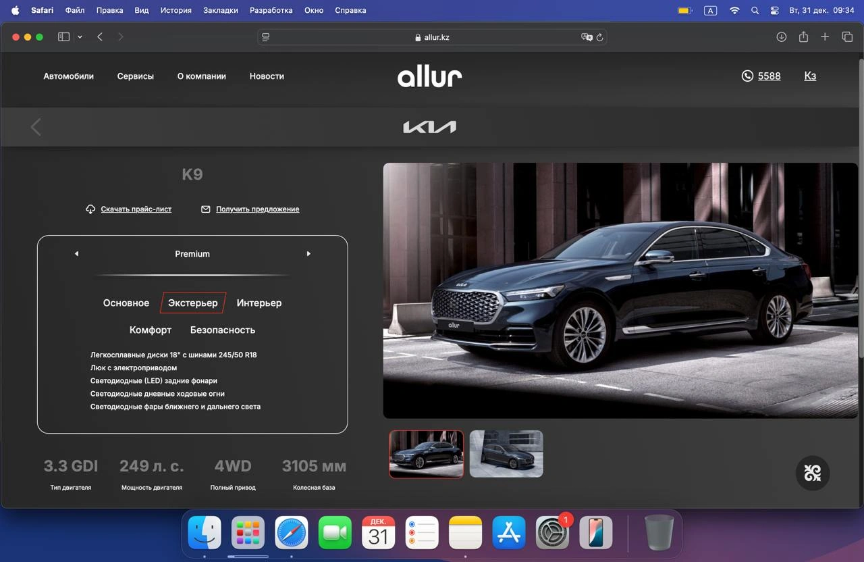Open FaceTime from the Dock

pos(335,533)
